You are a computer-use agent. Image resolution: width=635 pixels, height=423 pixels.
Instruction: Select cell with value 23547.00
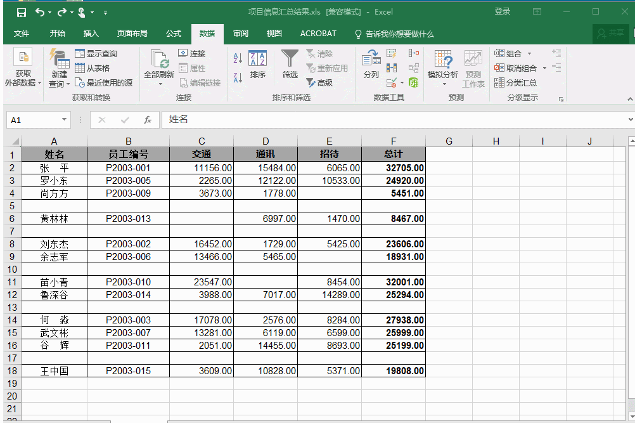[202, 282]
